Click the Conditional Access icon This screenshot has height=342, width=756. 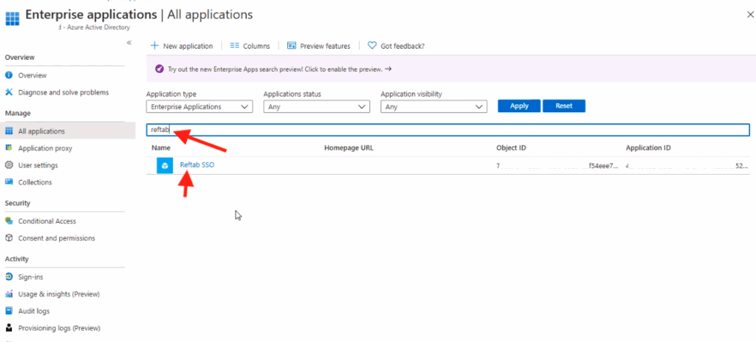[9, 221]
